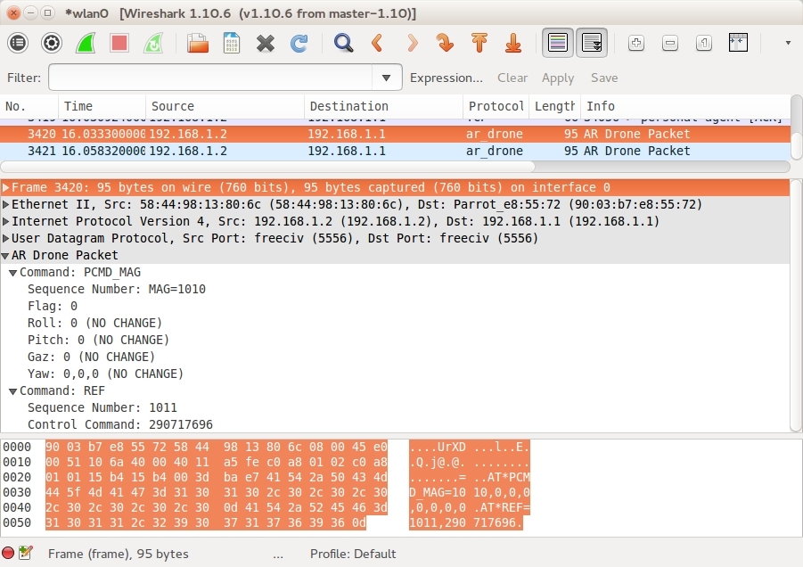Click the Find packet magnifier icon

point(343,43)
